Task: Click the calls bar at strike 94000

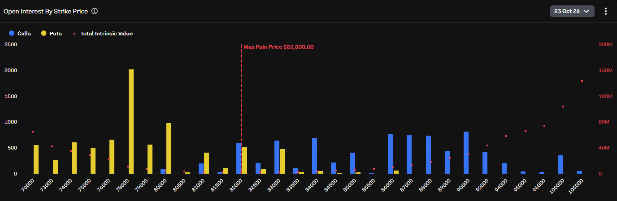Action: pyautogui.click(x=504, y=168)
